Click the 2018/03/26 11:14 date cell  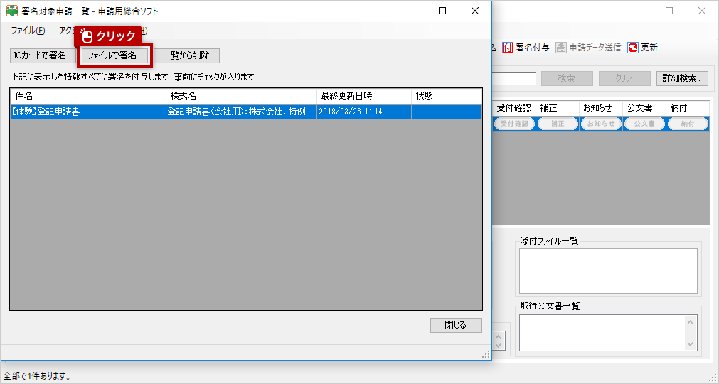point(364,112)
